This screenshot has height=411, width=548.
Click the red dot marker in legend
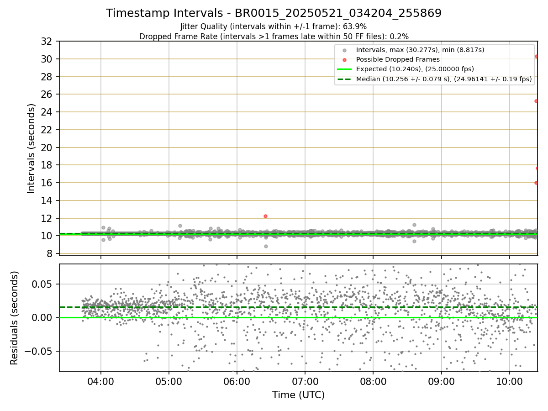344,60
